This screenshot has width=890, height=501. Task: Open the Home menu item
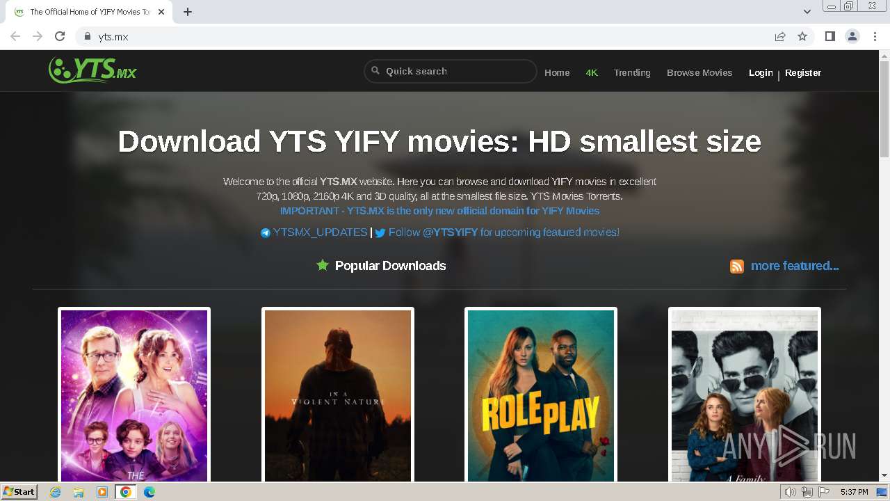(557, 72)
